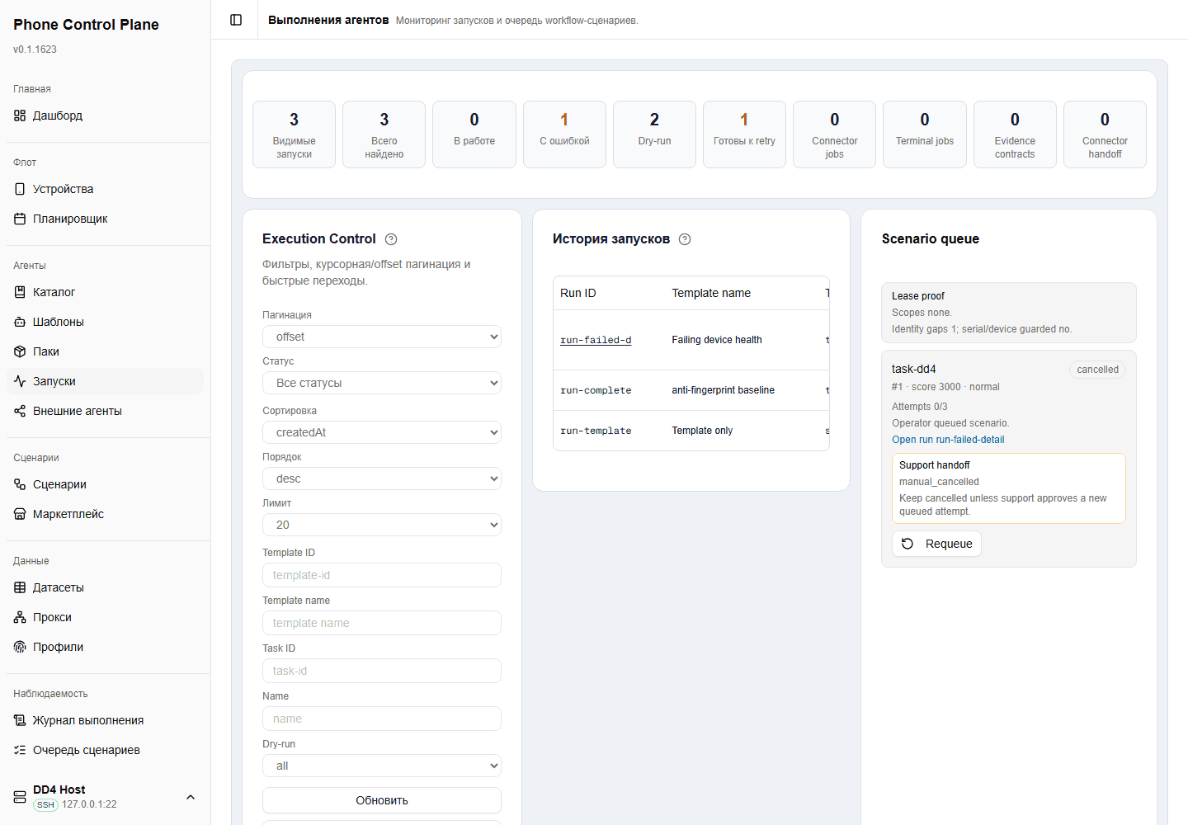Image resolution: width=1188 pixels, height=825 pixels.
Task: Click the Видимые запуски stat card
Action: coord(294,134)
